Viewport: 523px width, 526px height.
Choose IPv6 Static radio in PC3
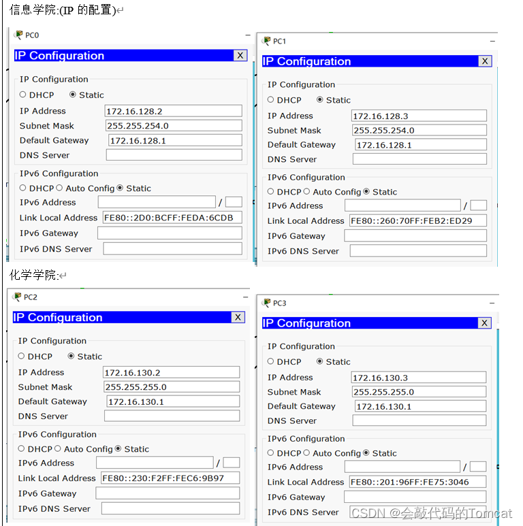[366, 453]
